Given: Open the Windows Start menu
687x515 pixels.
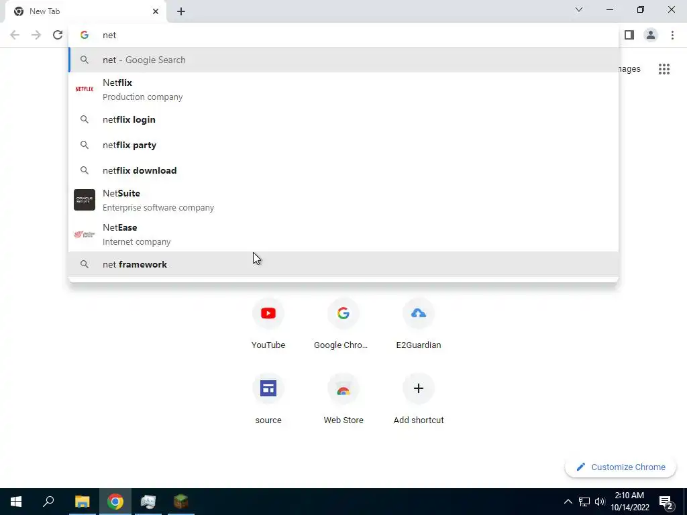Looking at the screenshot, I should [x=16, y=502].
